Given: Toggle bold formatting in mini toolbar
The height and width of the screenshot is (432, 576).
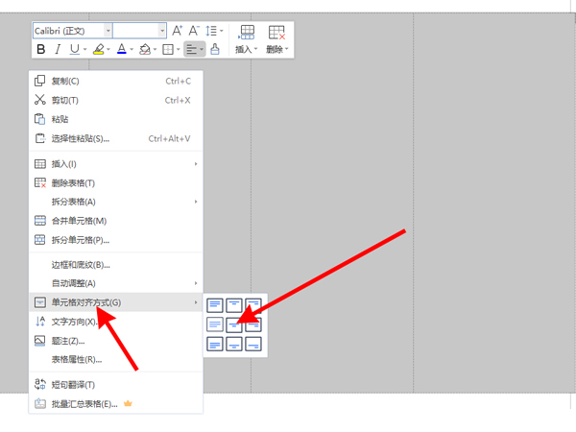Looking at the screenshot, I should tap(40, 49).
